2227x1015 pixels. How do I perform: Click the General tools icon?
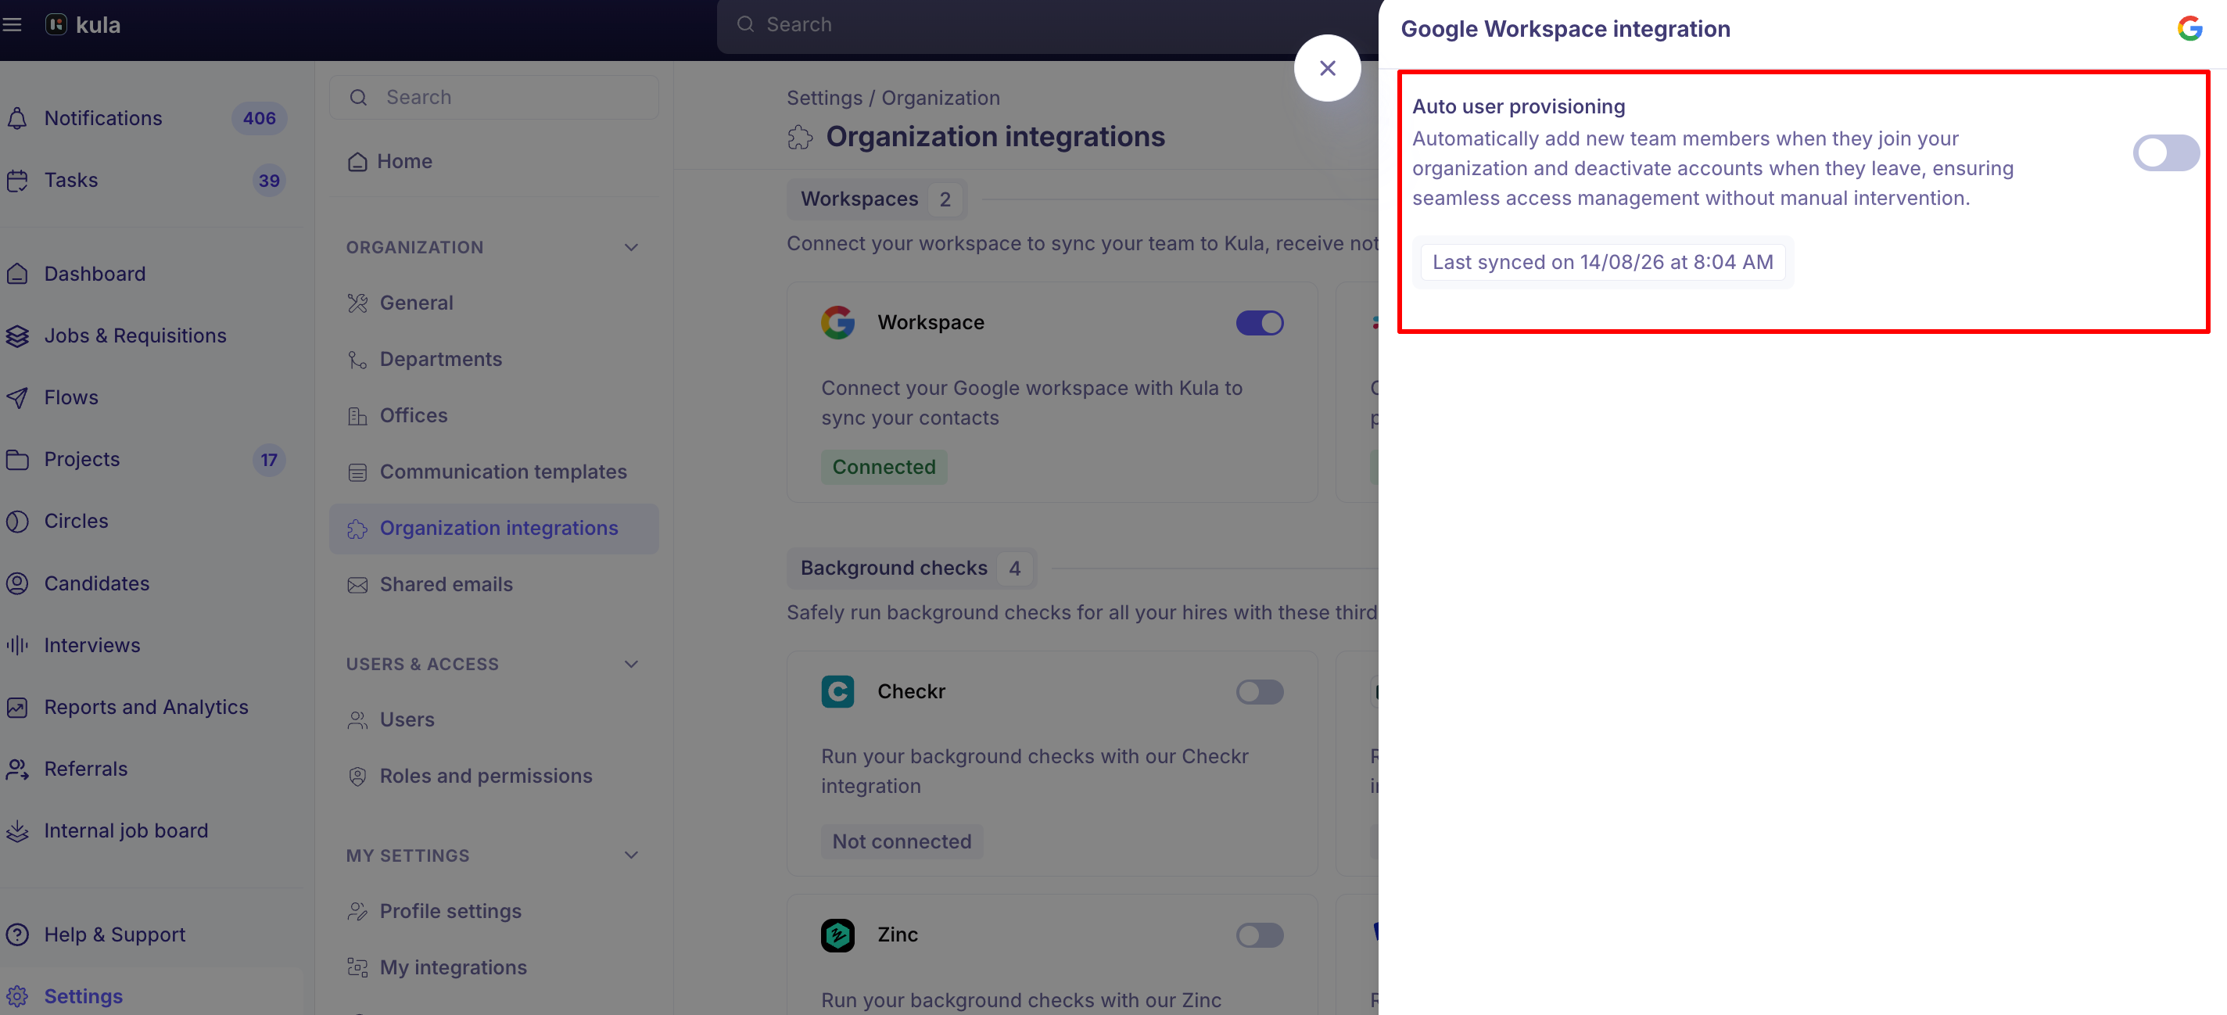point(357,303)
